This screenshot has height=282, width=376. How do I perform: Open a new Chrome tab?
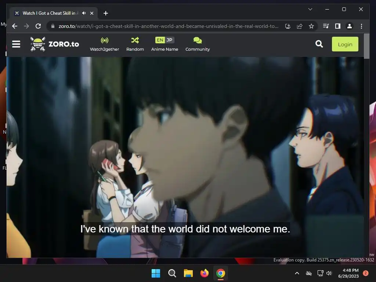click(x=105, y=13)
